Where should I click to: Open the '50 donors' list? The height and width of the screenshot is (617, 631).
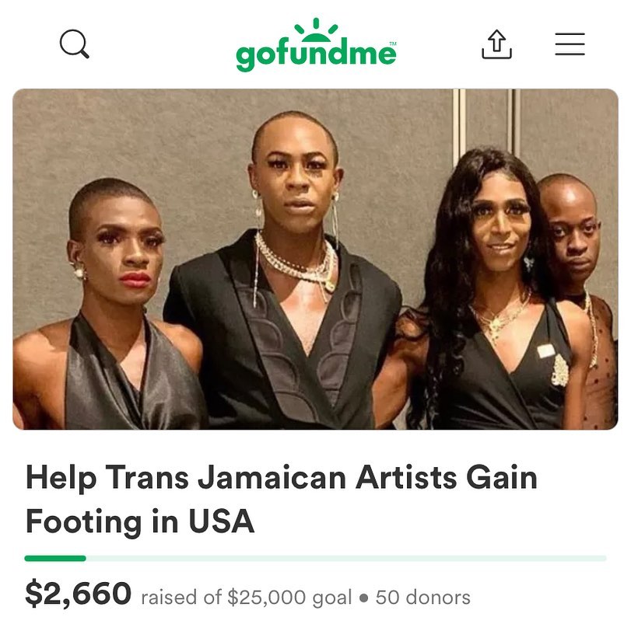pos(423,598)
